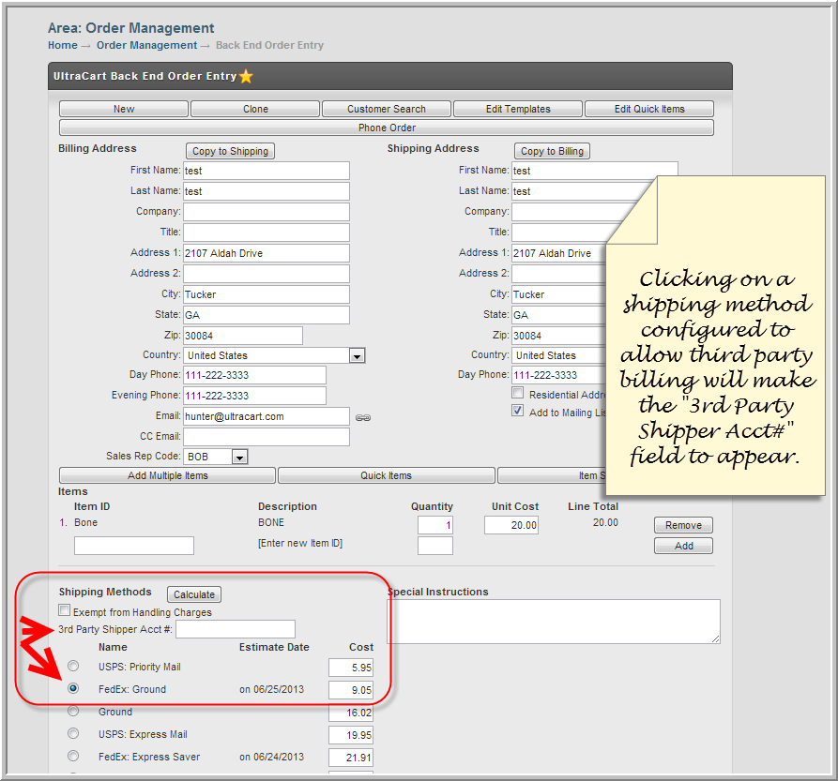Click the billing State field
This screenshot has height=781, width=838.
coord(267,315)
